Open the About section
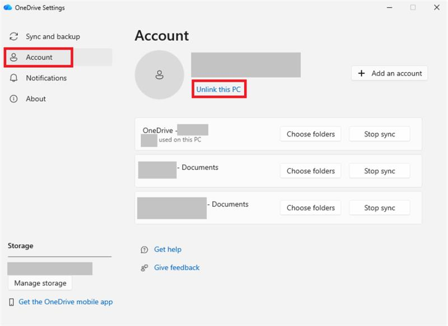 tap(59, 98)
